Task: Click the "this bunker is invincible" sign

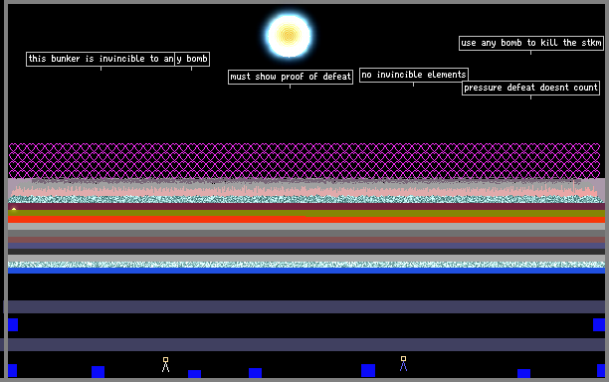Action: click(x=101, y=59)
